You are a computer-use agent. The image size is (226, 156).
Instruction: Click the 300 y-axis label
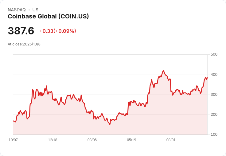pyautogui.click(x=214, y=95)
